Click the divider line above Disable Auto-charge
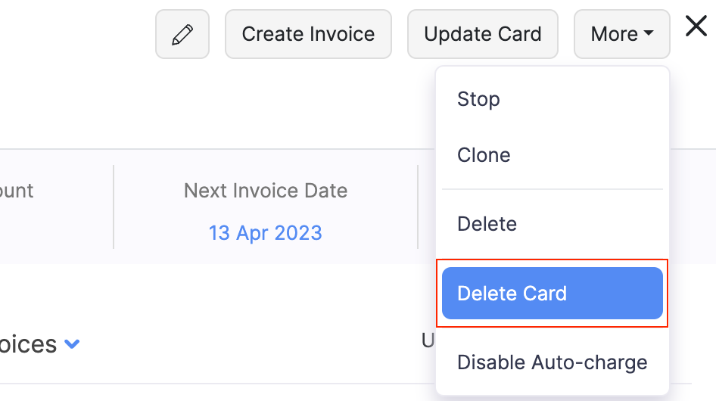716x401 pixels. pos(552,329)
